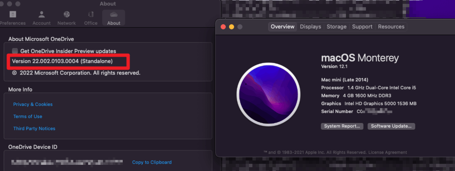Click the Graphics Intel HD Graphics 5000 line
The width and height of the screenshot is (455, 171).
369,104
